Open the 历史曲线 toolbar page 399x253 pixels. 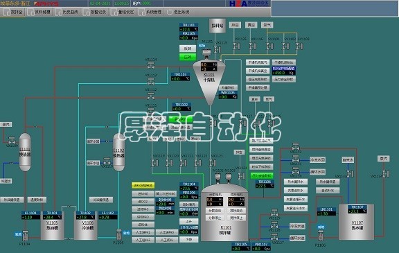[67, 12]
